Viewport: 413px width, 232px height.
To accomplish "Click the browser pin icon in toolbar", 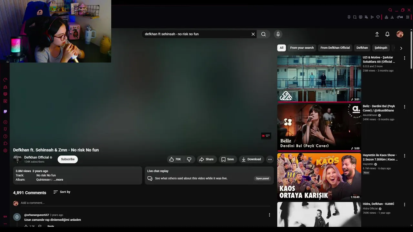I will tap(349, 17).
